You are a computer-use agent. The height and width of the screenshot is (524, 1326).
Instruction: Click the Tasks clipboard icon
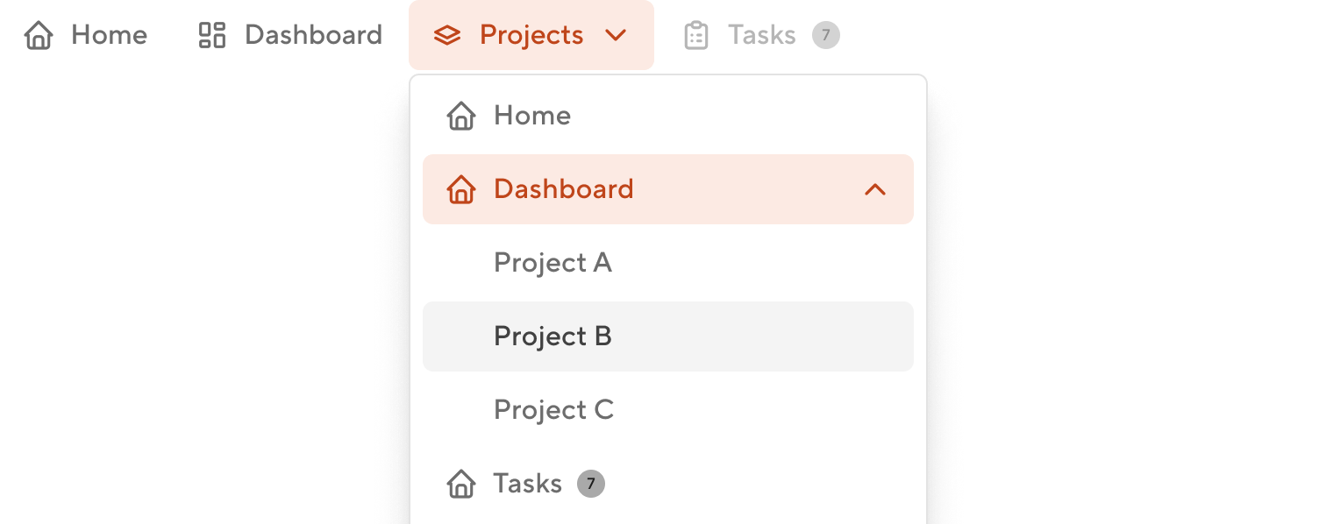tap(696, 34)
